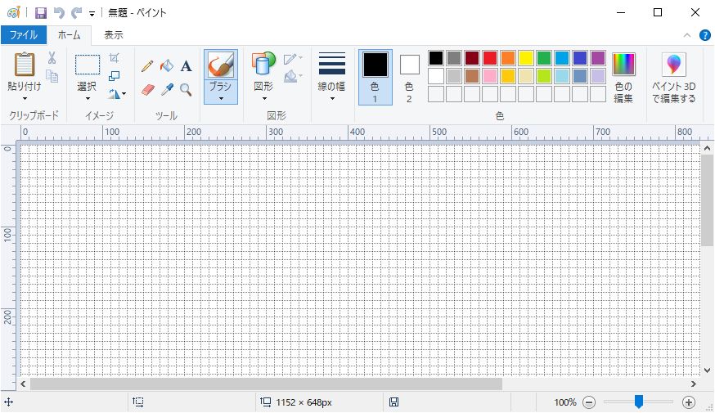Image resolution: width=715 pixels, height=413 pixels.
Task: Switch to the Home (ホーム) tab
Action: click(69, 34)
